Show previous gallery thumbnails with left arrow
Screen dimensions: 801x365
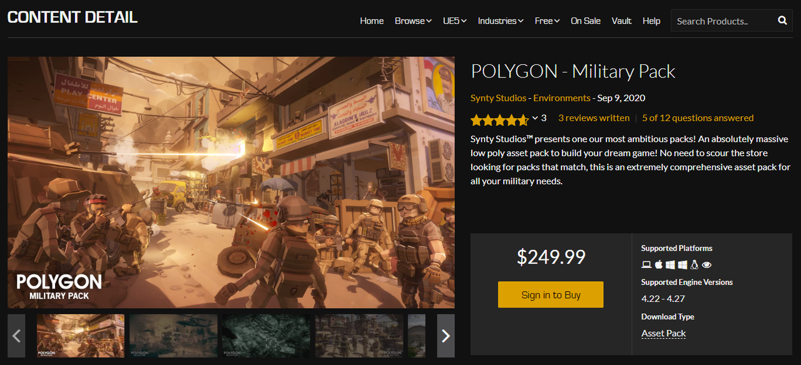[x=16, y=336]
